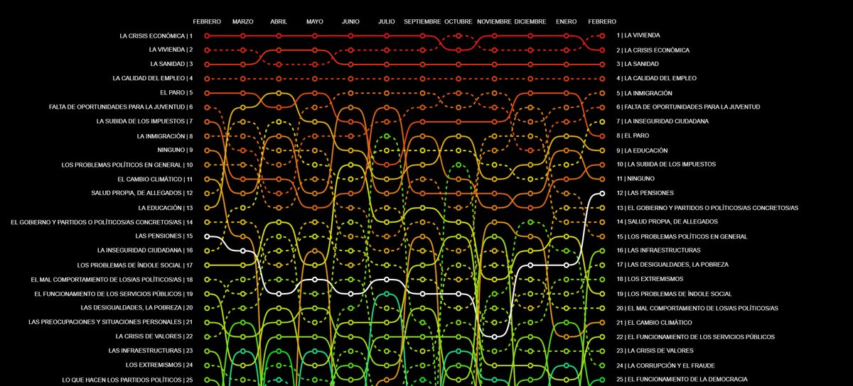Click the 'LOS EXTREMISMOS | 24' label
Viewport: 853px width, 386px height.
(x=159, y=365)
